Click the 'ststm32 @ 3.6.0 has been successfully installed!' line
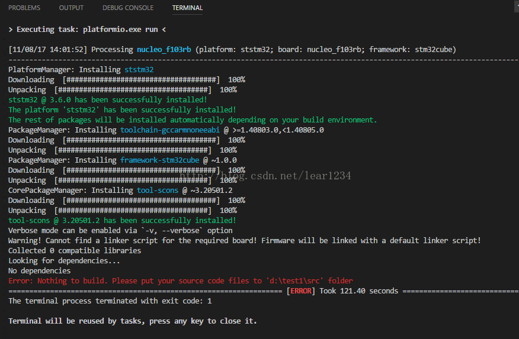This screenshot has height=339, width=519. click(108, 100)
